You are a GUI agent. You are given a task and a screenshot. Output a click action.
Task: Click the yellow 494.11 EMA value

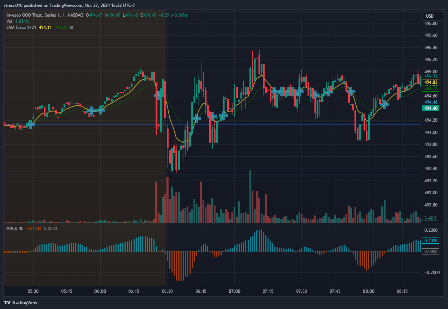tap(45, 27)
